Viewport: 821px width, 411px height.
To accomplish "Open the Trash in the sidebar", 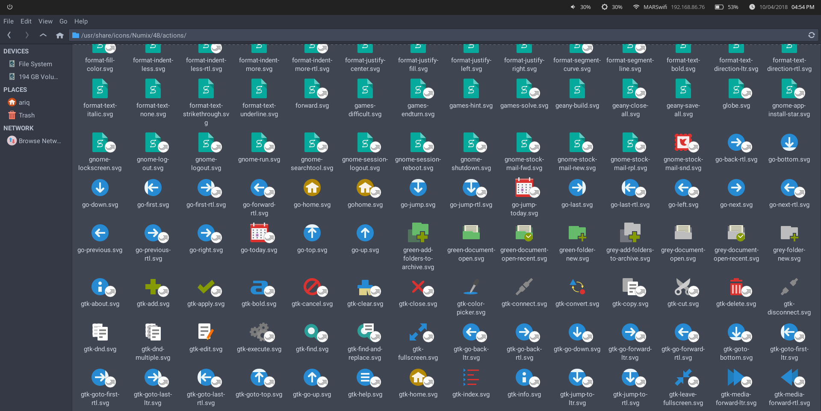I will click(27, 115).
